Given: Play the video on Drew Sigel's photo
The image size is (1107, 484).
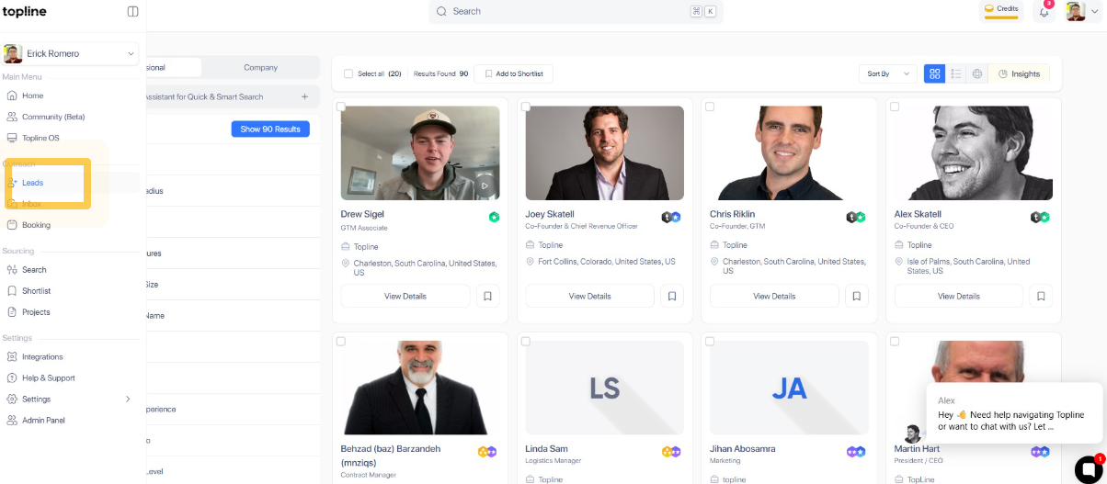Looking at the screenshot, I should pos(485,185).
